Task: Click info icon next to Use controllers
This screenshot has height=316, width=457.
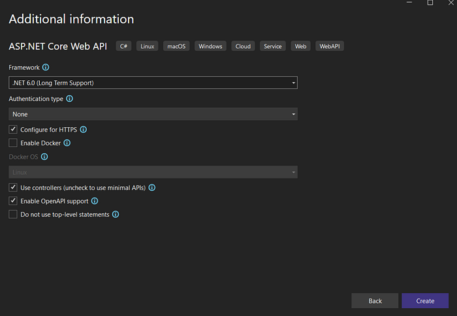Action: (x=152, y=188)
